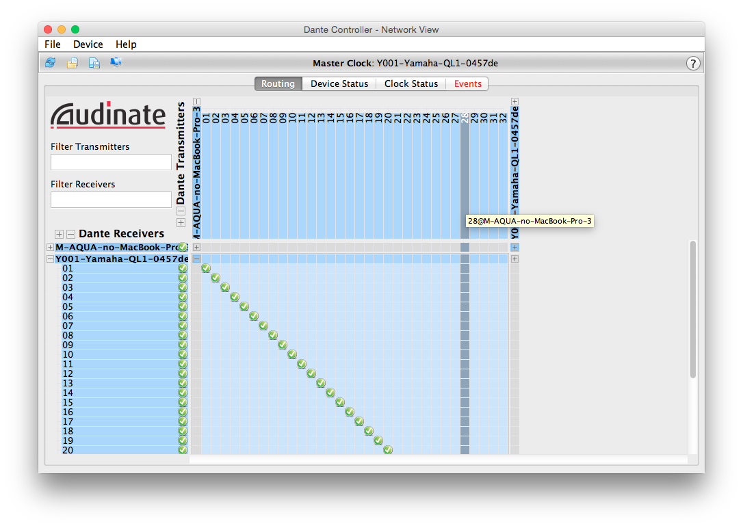Screen dimensions: 743x528
Task: Select the M-AQUA-no-MacBook-Pro receiver device label
Action: (x=117, y=247)
